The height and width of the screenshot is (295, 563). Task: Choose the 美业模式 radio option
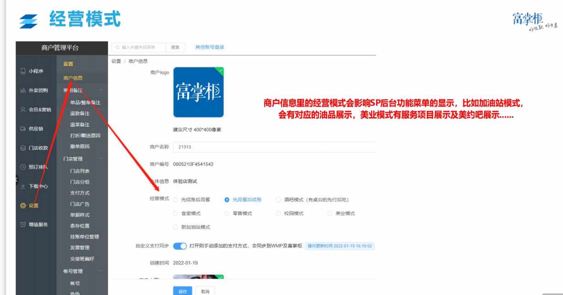pyautogui.click(x=330, y=214)
